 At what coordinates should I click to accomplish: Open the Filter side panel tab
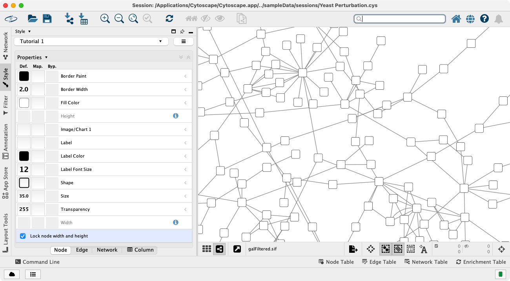[5, 105]
